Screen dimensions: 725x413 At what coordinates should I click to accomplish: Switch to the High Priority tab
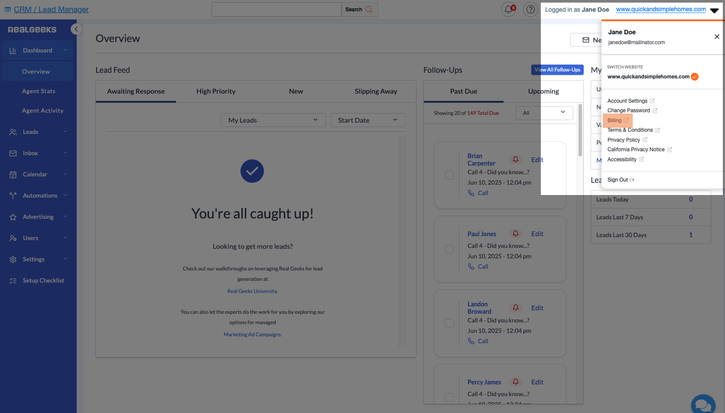point(216,91)
